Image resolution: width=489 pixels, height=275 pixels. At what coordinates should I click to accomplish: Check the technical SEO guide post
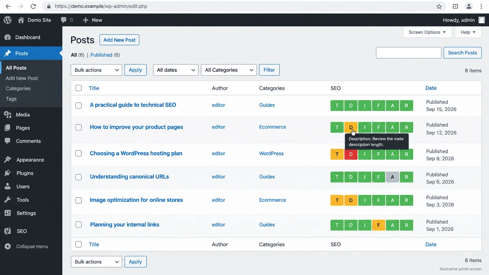(x=78, y=105)
